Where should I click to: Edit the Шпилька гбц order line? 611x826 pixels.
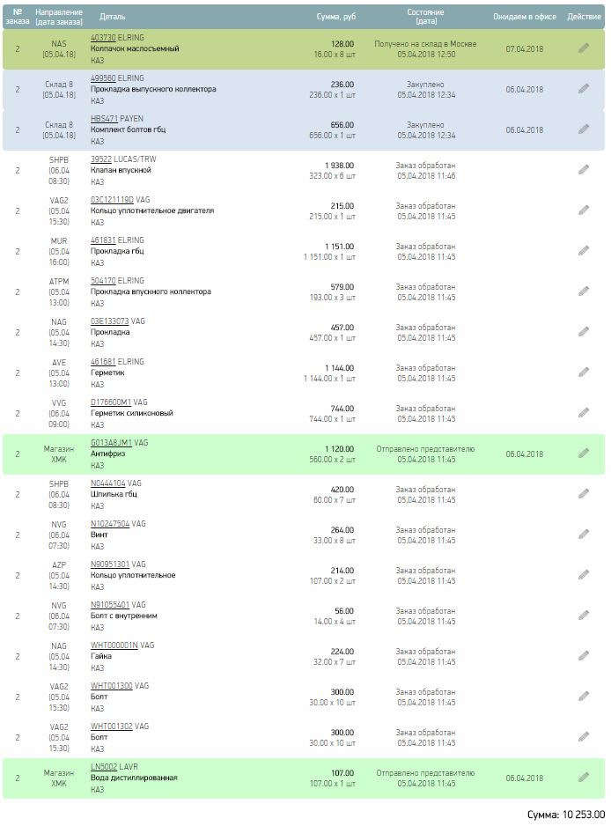click(x=584, y=494)
